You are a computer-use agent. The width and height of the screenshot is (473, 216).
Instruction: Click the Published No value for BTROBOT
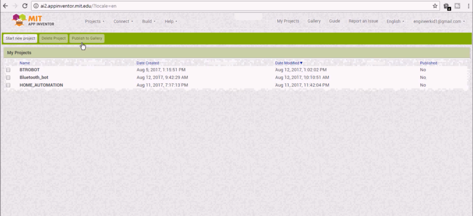[x=423, y=70]
